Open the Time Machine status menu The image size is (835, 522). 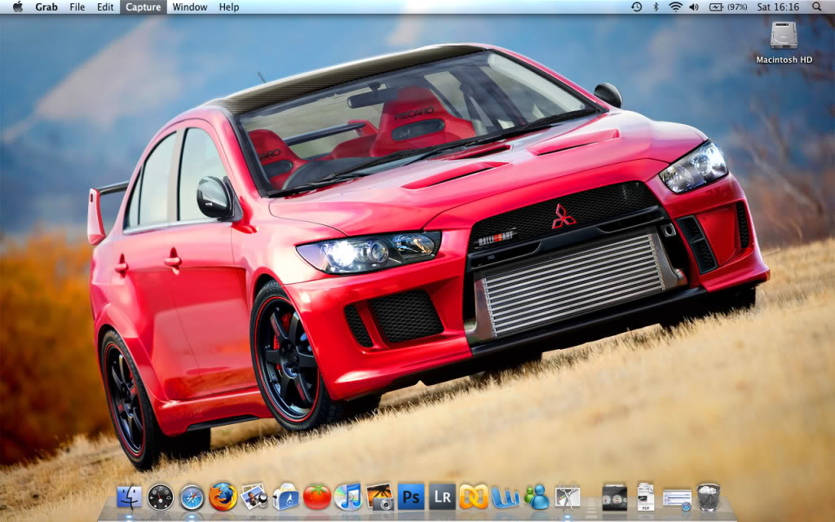tap(637, 7)
